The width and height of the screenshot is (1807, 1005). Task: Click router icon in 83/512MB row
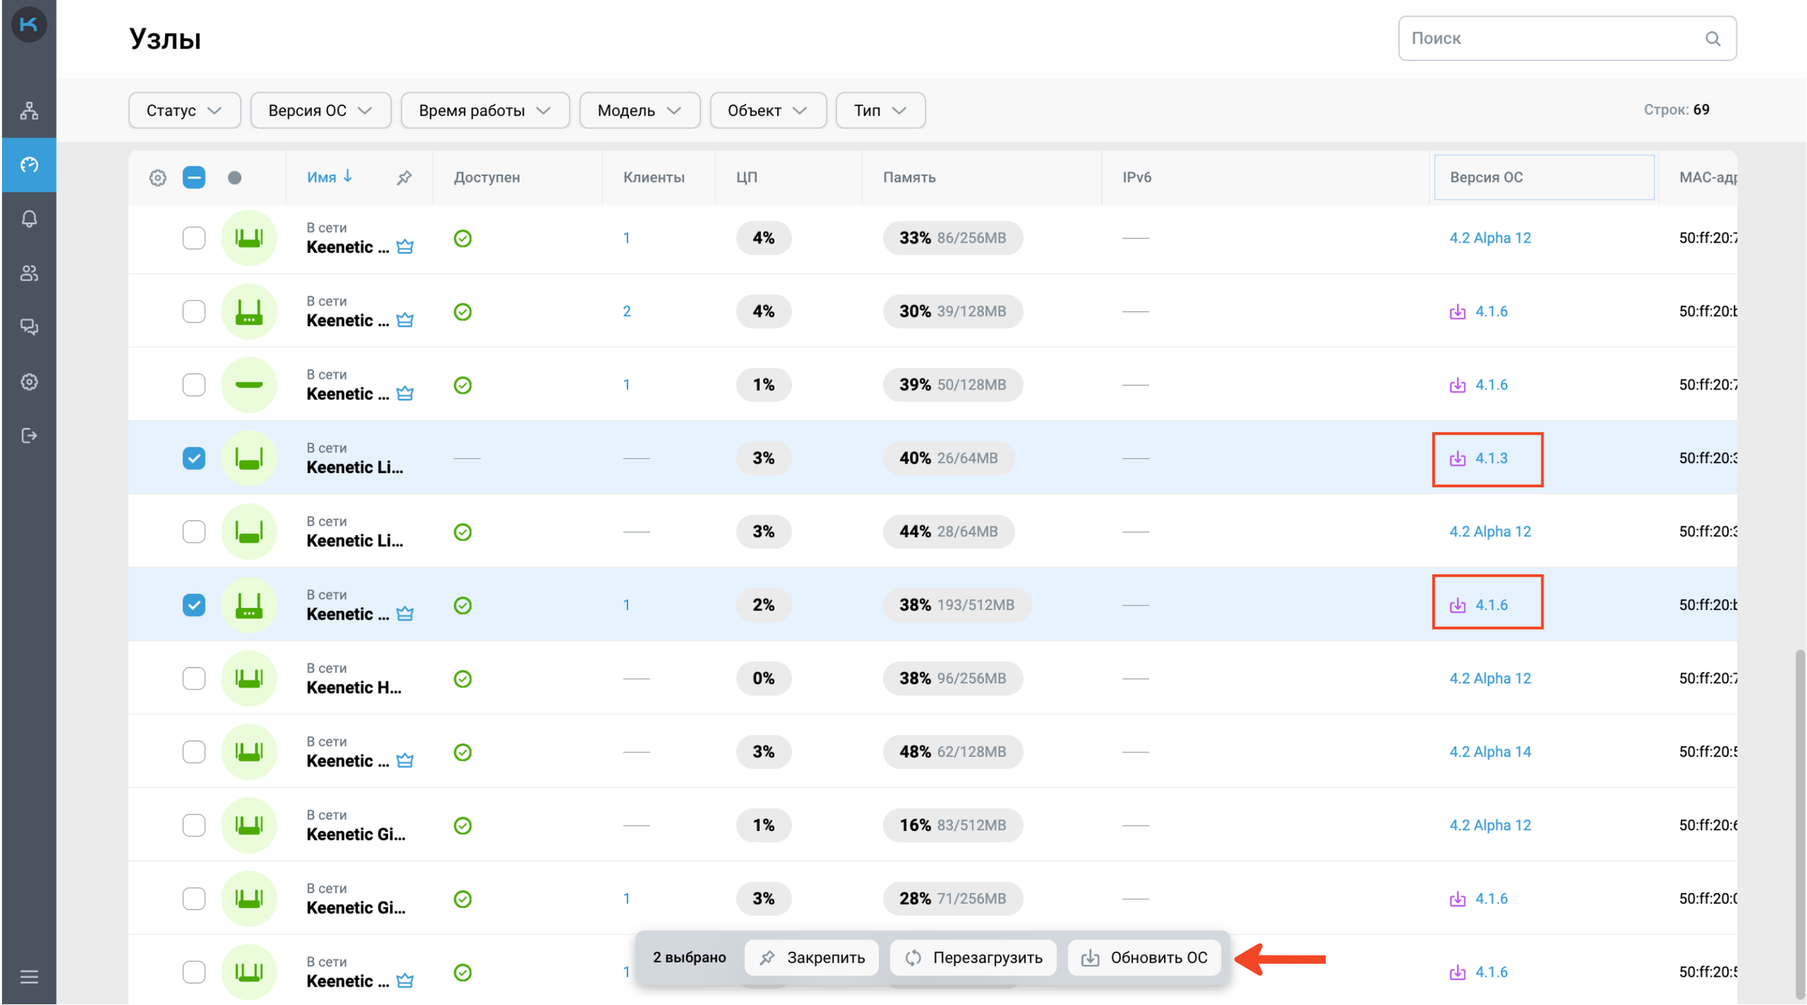tap(249, 826)
